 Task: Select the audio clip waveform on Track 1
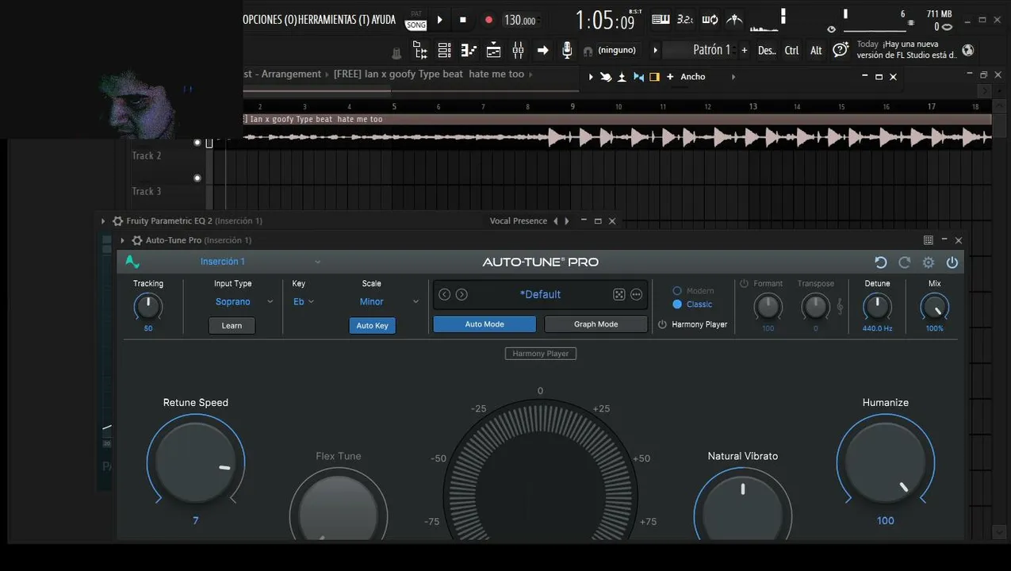[x=617, y=137]
